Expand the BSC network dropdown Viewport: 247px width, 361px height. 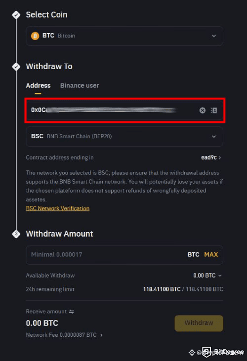click(x=124, y=136)
